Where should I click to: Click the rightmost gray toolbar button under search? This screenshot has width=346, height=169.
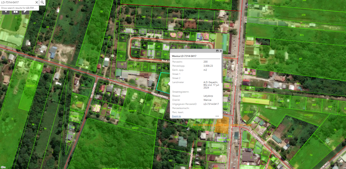[25, 11]
